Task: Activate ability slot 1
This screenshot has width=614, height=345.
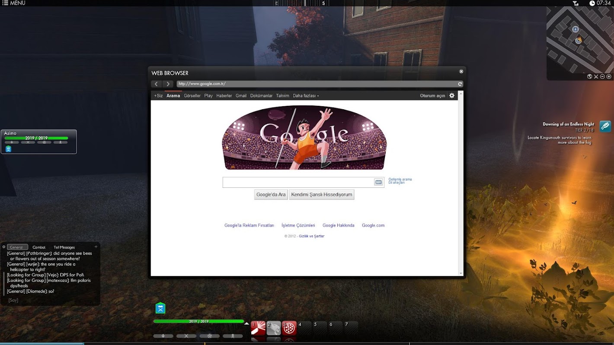Action: (x=258, y=328)
